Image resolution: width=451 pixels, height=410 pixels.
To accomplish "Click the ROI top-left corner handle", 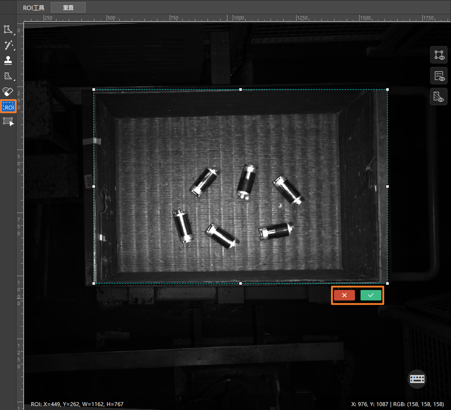I will pos(94,90).
